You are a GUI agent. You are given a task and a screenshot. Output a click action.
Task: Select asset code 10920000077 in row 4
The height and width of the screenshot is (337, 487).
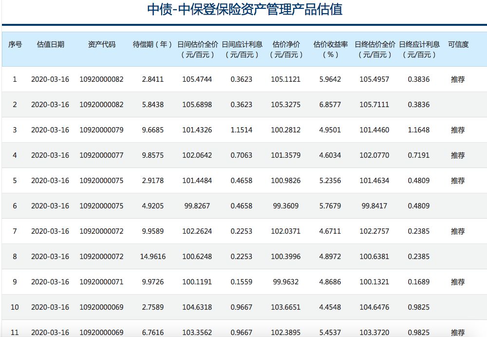click(x=102, y=155)
